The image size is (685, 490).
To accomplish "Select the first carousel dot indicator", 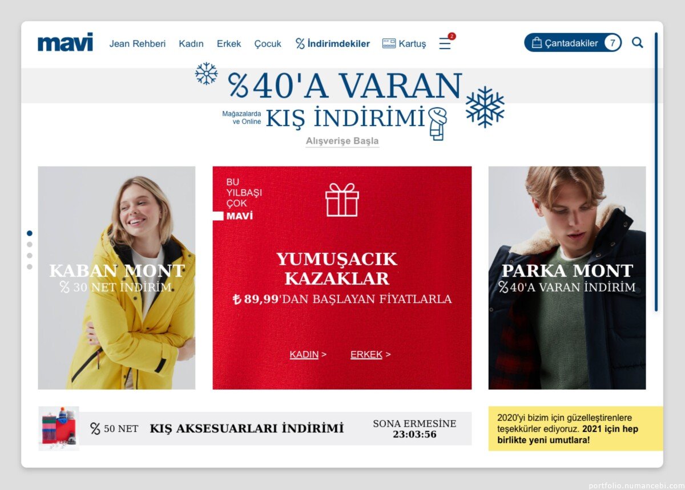I will click(30, 233).
